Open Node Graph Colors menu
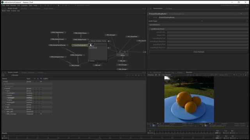This screenshot has height=140, width=250. pyautogui.click(x=14, y=10)
